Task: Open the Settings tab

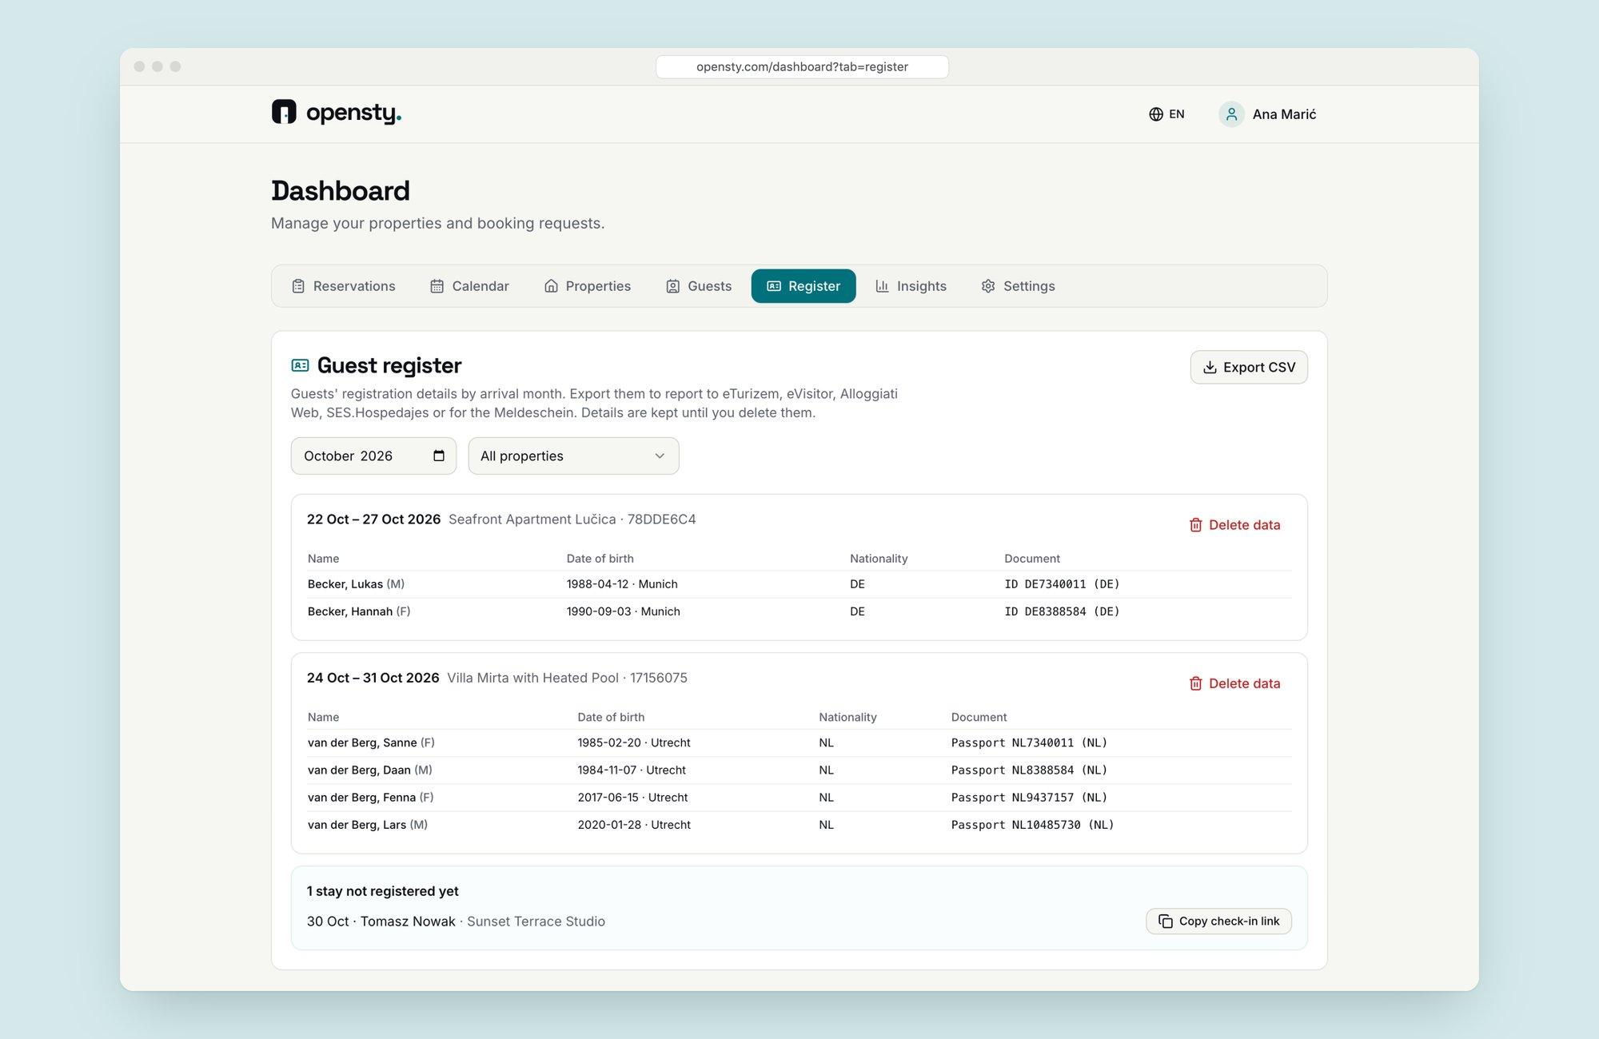Action: point(1019,286)
